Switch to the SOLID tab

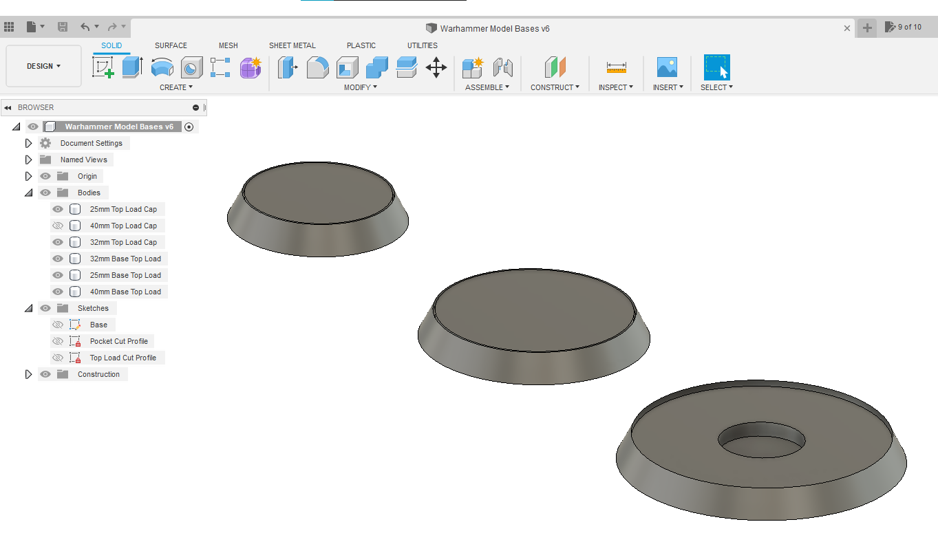point(111,45)
